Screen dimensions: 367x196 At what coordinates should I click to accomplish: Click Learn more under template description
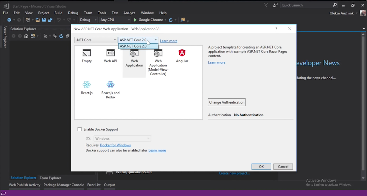(x=217, y=62)
